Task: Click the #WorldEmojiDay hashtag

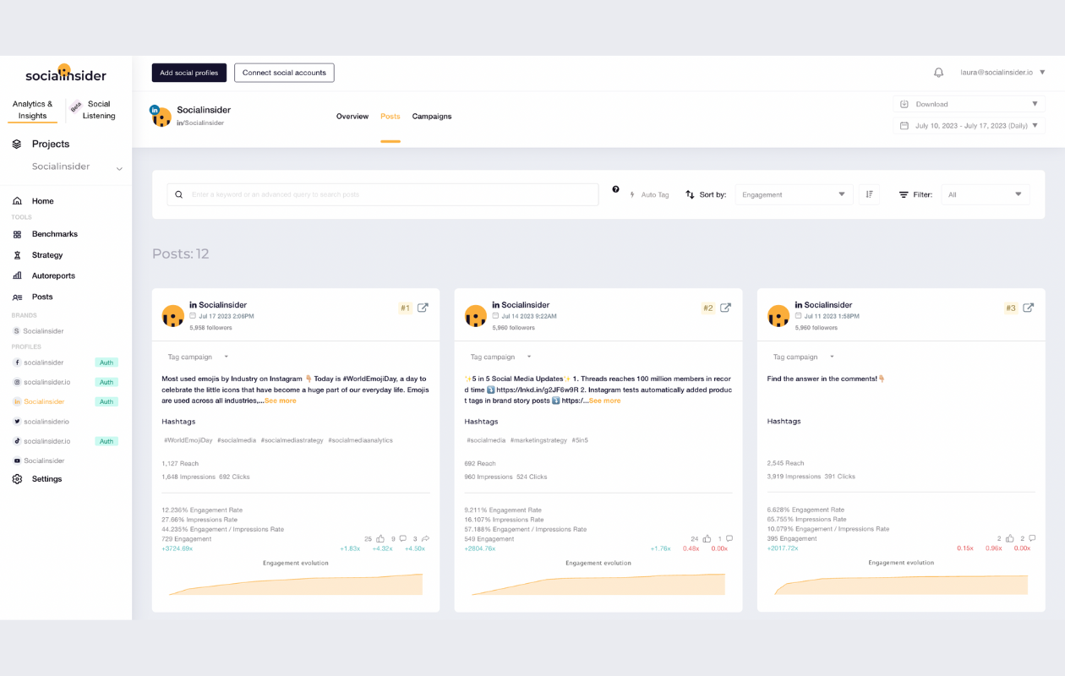Action: 188,440
